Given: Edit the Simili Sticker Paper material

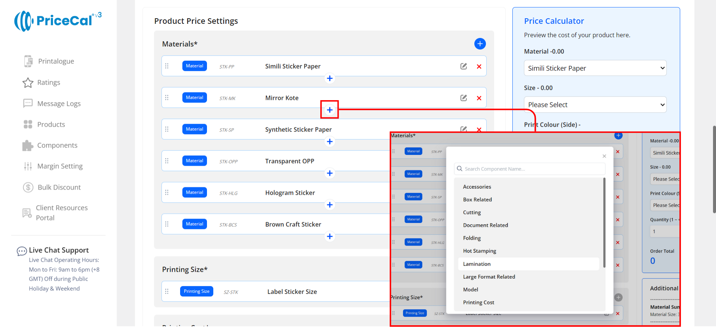Looking at the screenshot, I should [x=464, y=66].
